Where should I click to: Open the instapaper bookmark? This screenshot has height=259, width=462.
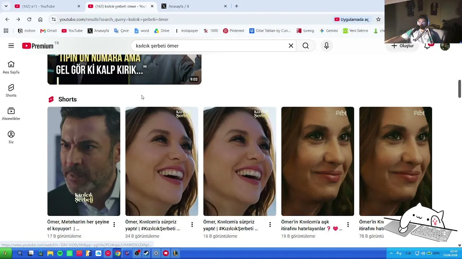(x=187, y=31)
